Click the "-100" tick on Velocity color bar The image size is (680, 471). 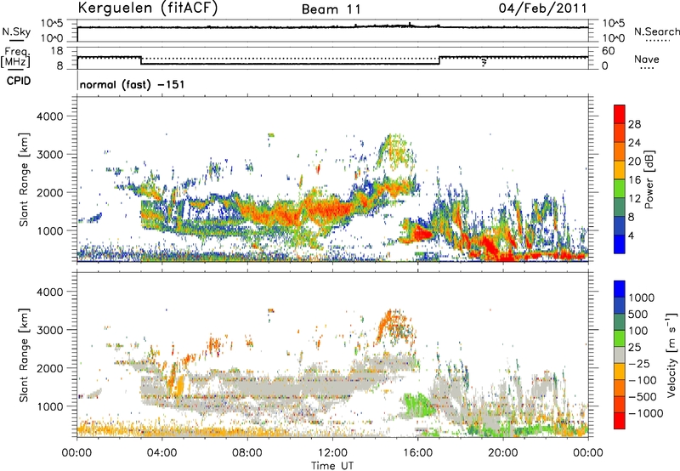(x=643, y=380)
